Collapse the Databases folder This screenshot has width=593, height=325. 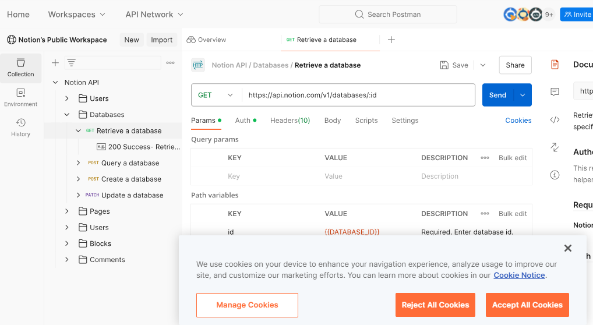tap(67, 114)
